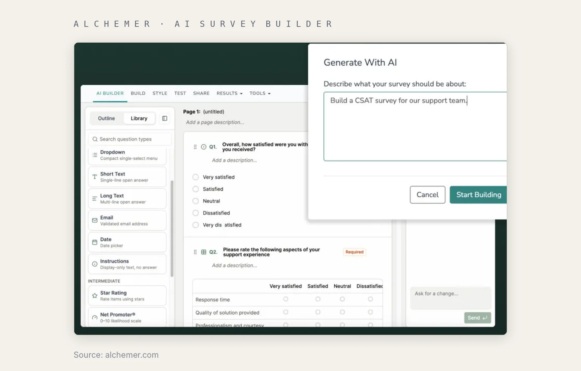Choose Very satisfied for Response time
This screenshot has height=371, width=581.
click(286, 299)
